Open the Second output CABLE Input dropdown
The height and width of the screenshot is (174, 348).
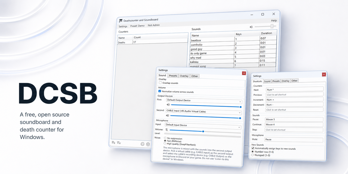click(x=203, y=112)
